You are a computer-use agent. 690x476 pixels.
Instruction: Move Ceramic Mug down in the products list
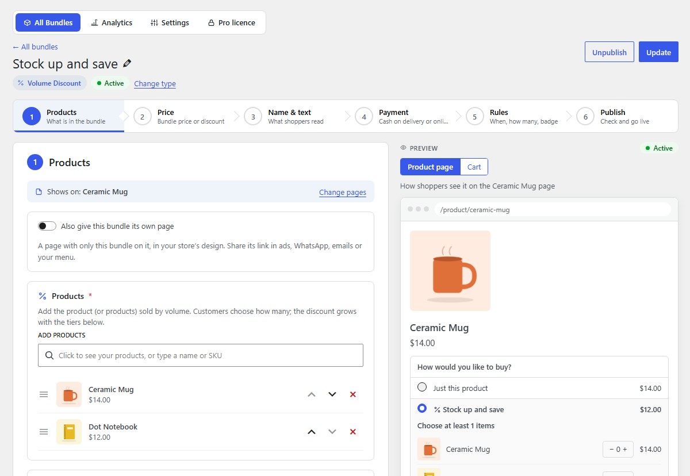(x=332, y=394)
